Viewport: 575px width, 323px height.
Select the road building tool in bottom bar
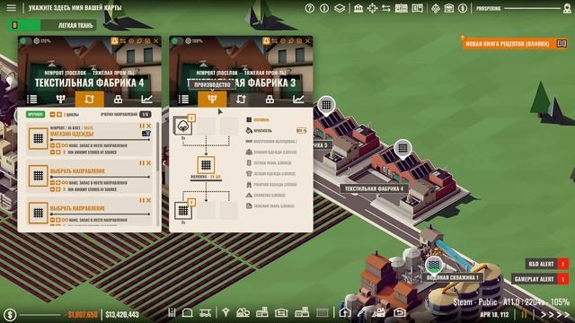click(172, 312)
